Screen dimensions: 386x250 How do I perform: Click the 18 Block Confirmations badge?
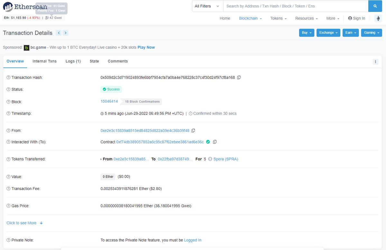click(141, 102)
